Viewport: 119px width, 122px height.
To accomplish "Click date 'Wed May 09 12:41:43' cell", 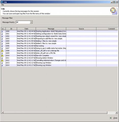I will pyautogui.click(x=26, y=36).
